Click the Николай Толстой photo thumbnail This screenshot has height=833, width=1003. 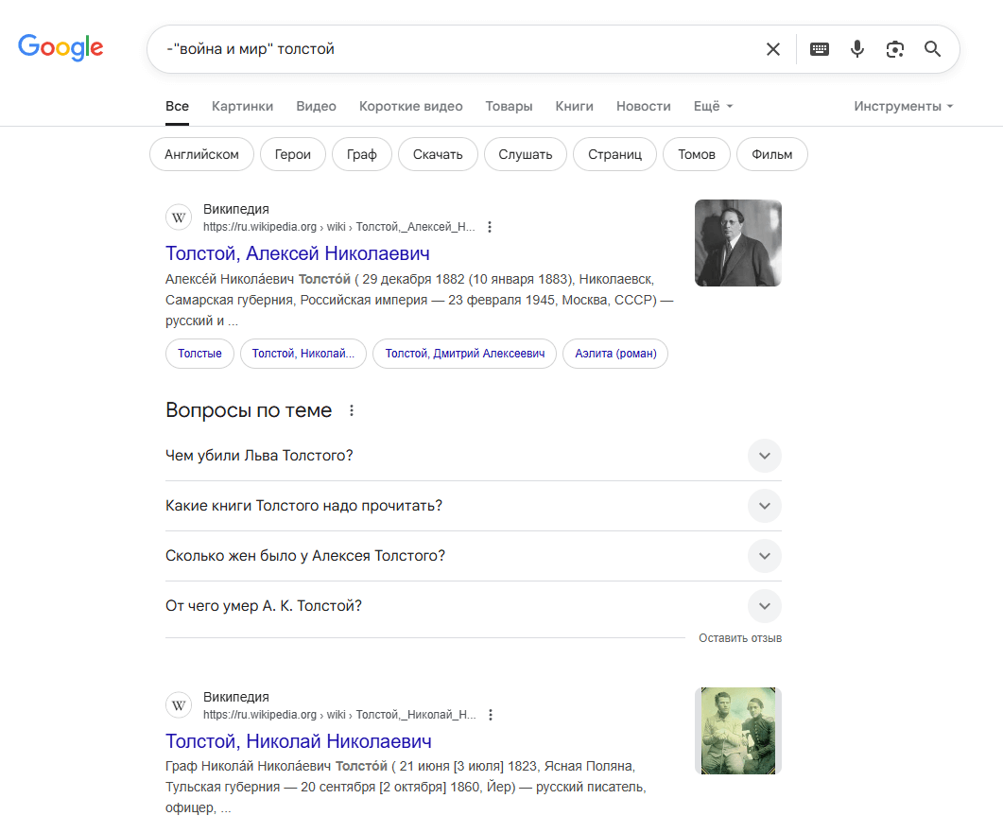(738, 731)
